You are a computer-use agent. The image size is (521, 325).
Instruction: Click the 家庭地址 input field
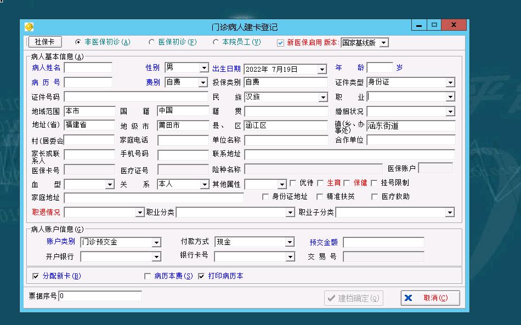click(x=154, y=198)
